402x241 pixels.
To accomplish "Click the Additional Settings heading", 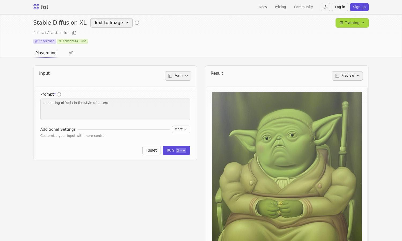I will click(58, 129).
